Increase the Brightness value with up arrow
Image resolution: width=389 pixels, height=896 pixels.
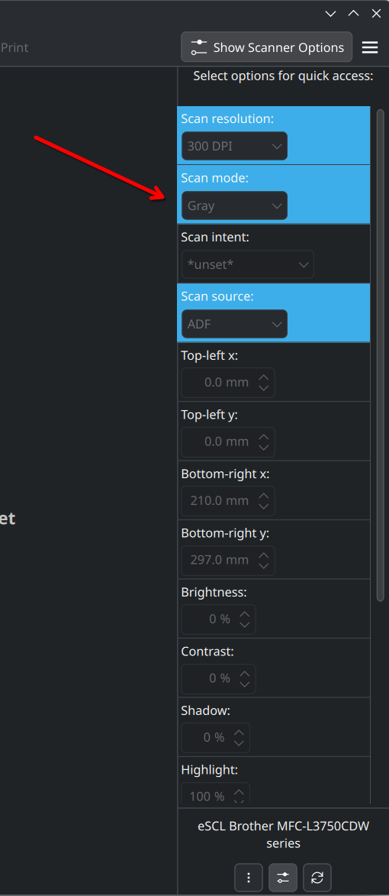coord(245,613)
